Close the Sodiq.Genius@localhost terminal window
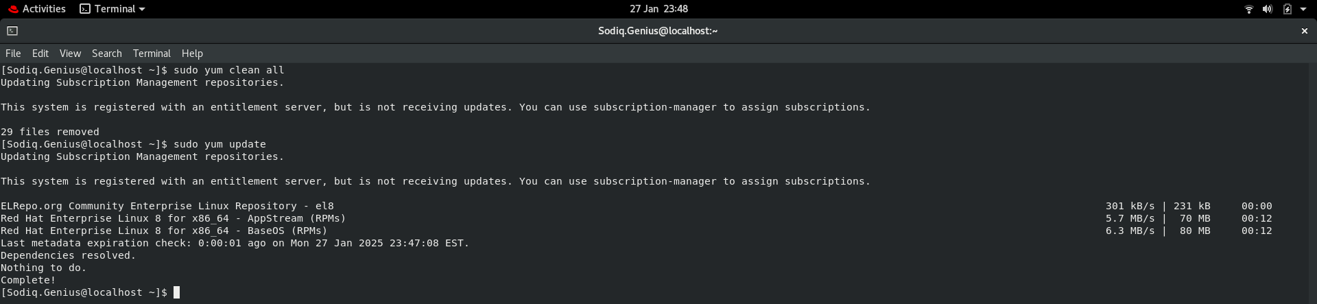 pos(1304,31)
